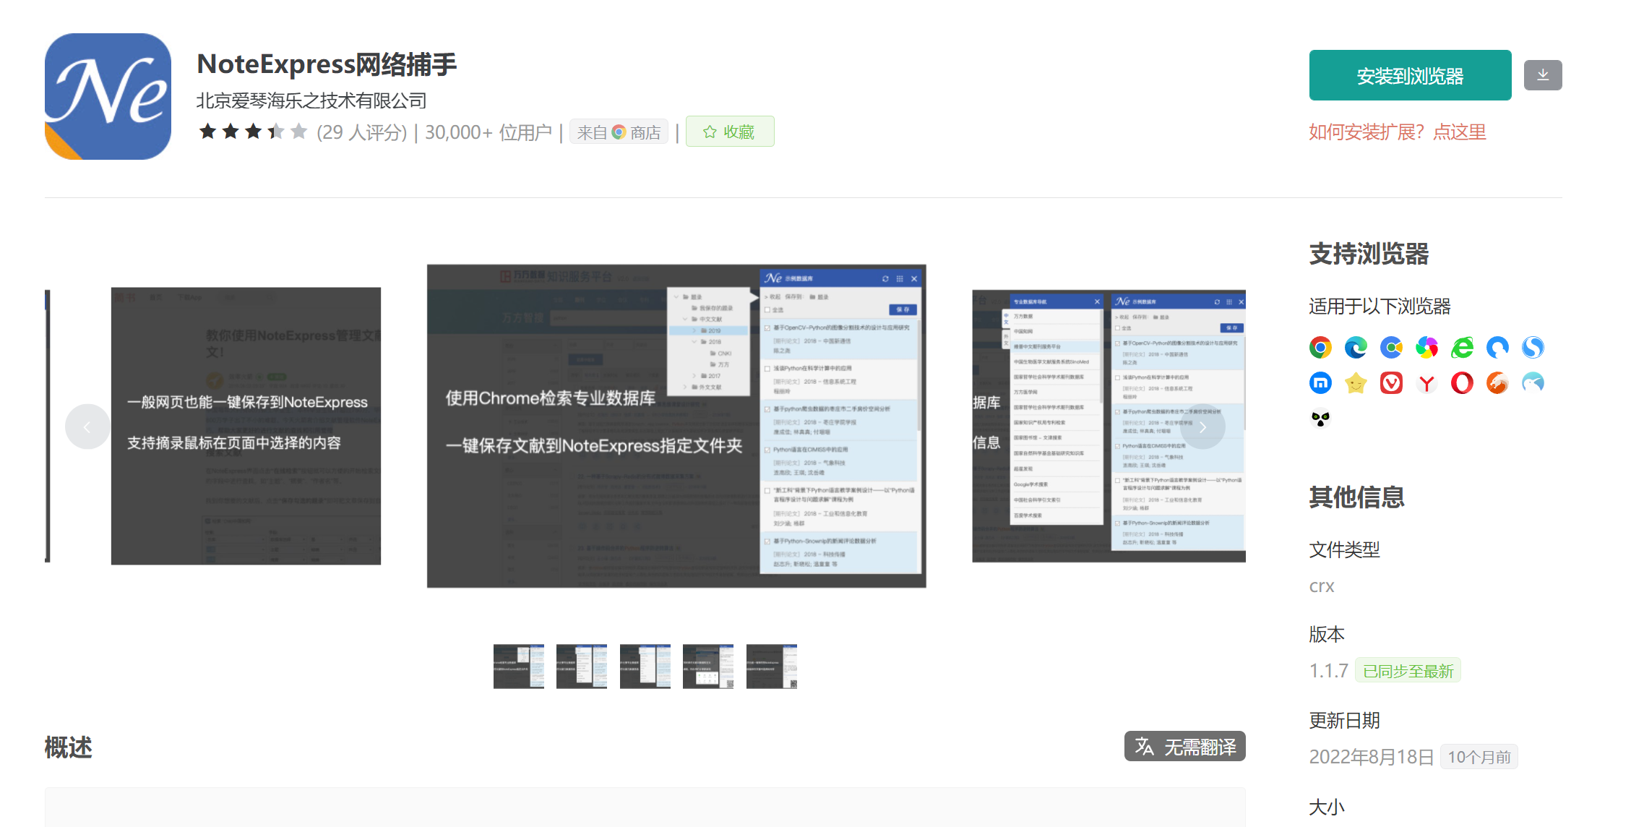Click the 已同步至最新 sync status tag
Image resolution: width=1631 pixels, height=827 pixels.
[1408, 671]
